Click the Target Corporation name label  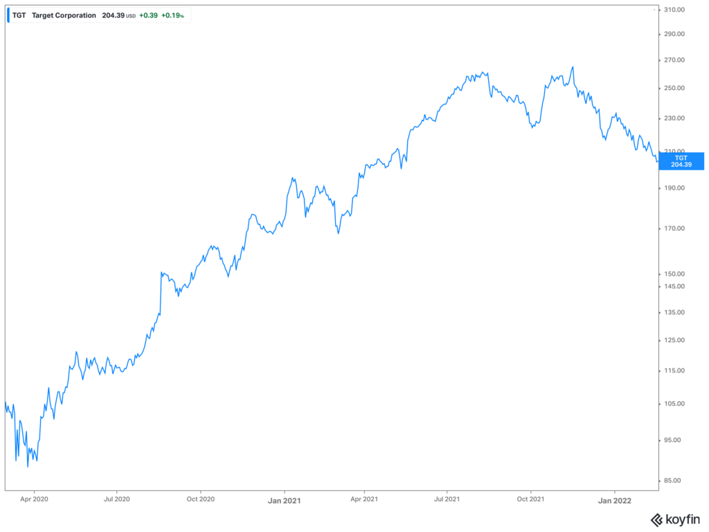click(64, 15)
